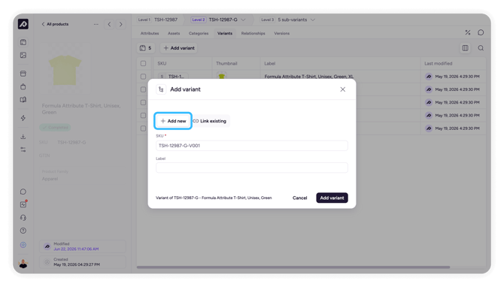Click the SKU input field
Image resolution: width=504 pixels, height=287 pixels.
(252, 146)
